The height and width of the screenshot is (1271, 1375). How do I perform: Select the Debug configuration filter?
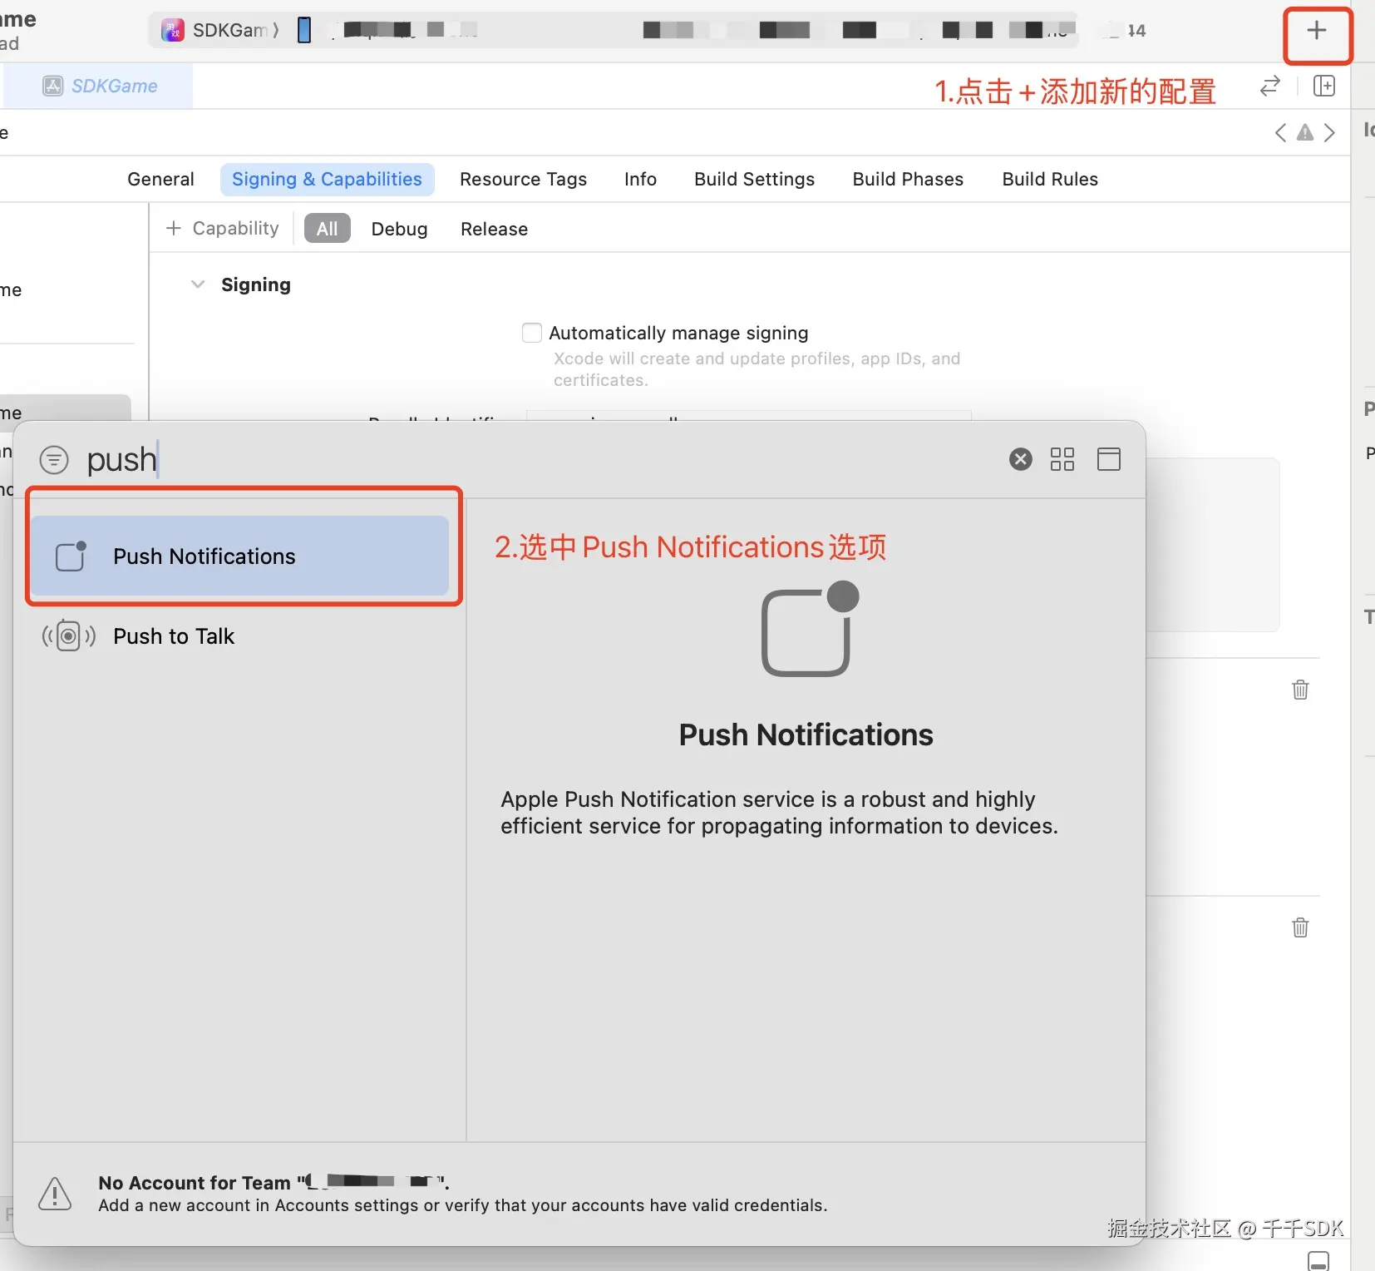[x=400, y=229]
